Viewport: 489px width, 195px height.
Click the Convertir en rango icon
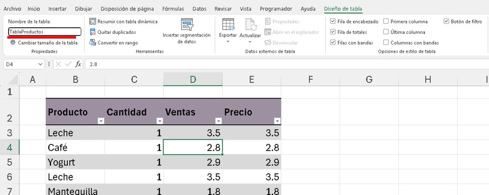93,42
